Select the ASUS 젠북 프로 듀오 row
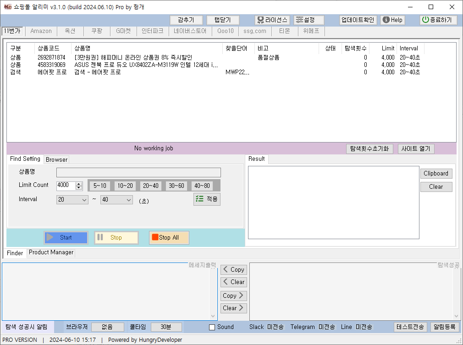 tap(215, 65)
